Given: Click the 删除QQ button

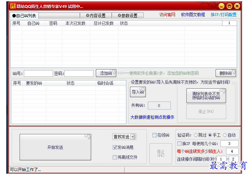Looking at the screenshot, I should click(x=225, y=73).
